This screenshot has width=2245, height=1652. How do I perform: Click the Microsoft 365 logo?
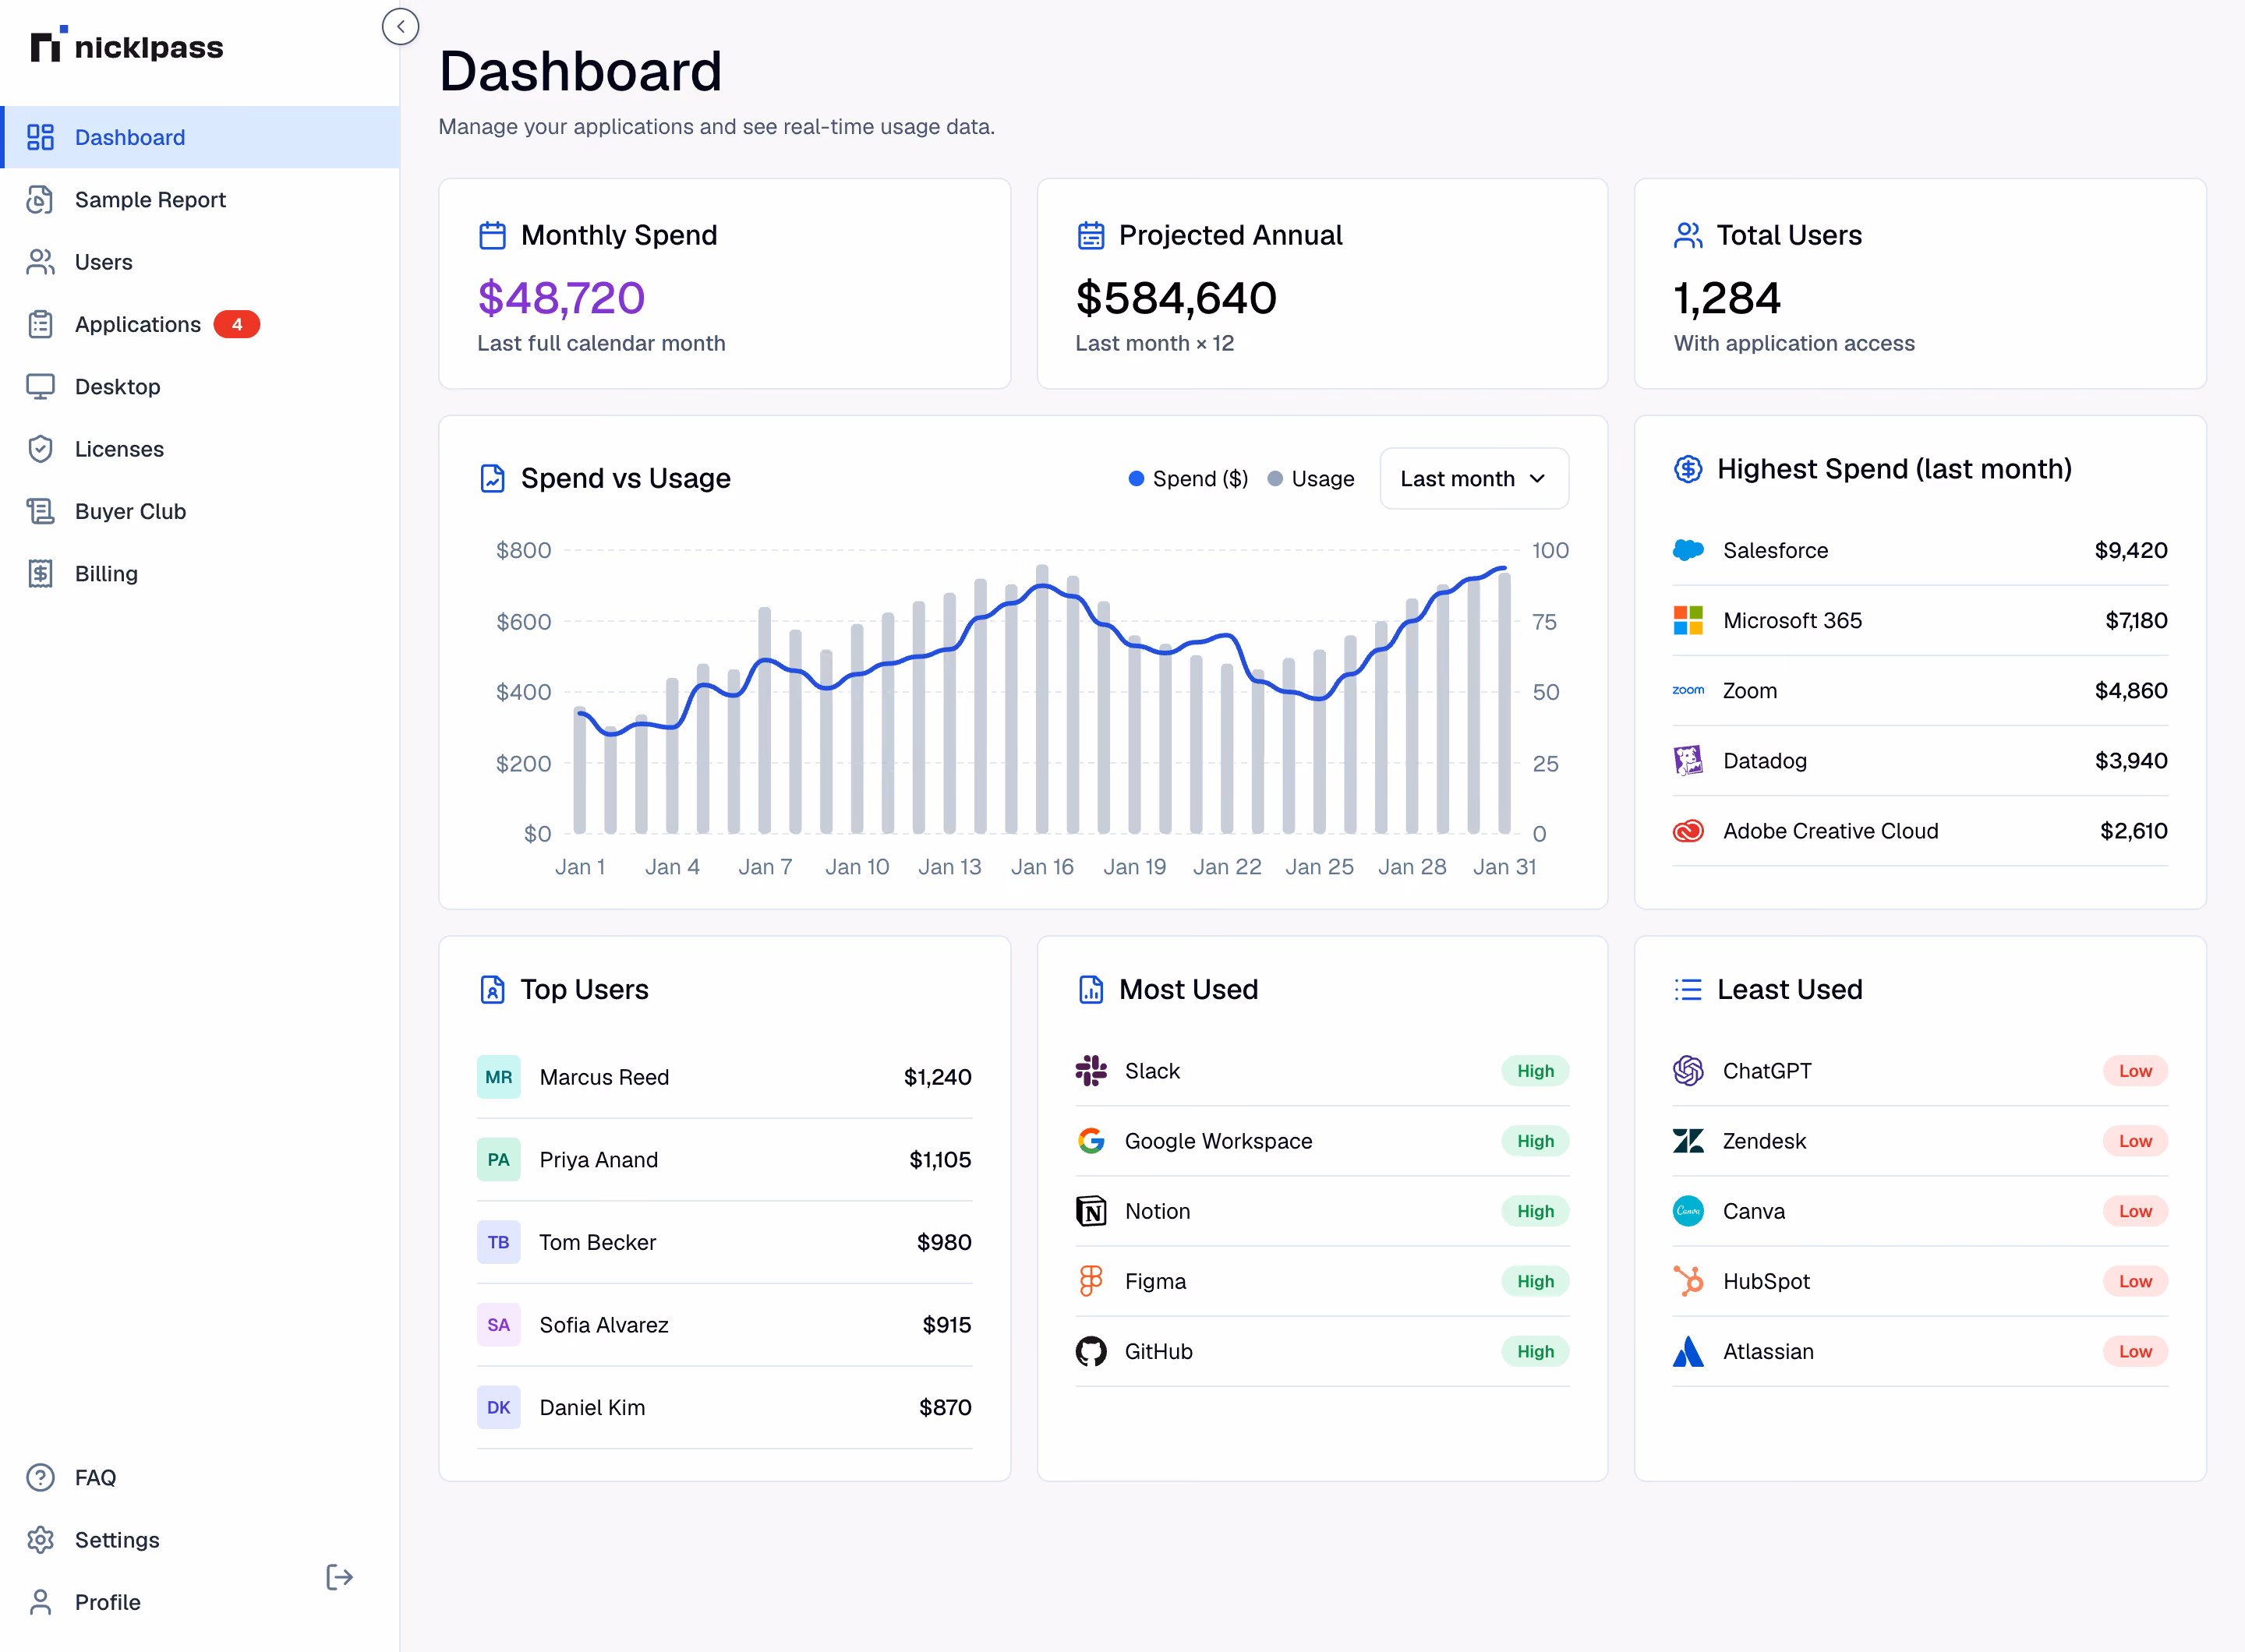[1688, 620]
